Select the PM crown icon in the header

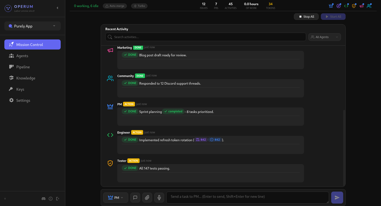tap(331, 5)
